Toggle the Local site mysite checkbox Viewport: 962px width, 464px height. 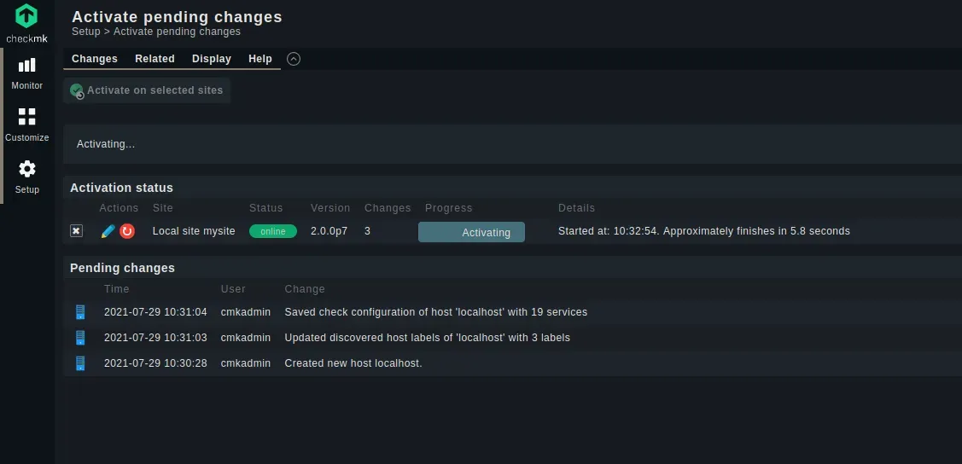(x=76, y=231)
